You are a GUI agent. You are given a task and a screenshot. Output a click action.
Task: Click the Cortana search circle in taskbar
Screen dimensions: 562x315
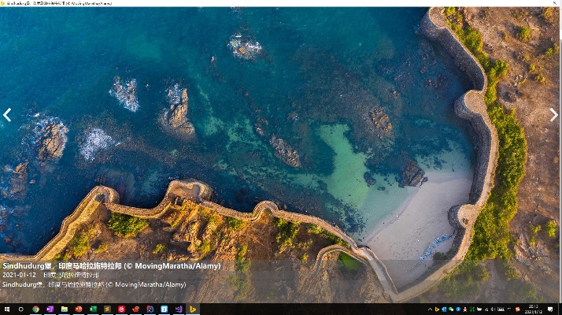[x=20, y=309]
